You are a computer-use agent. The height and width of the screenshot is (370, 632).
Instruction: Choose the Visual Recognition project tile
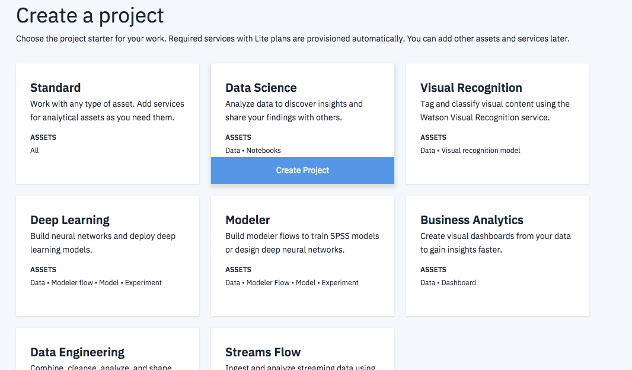(497, 123)
